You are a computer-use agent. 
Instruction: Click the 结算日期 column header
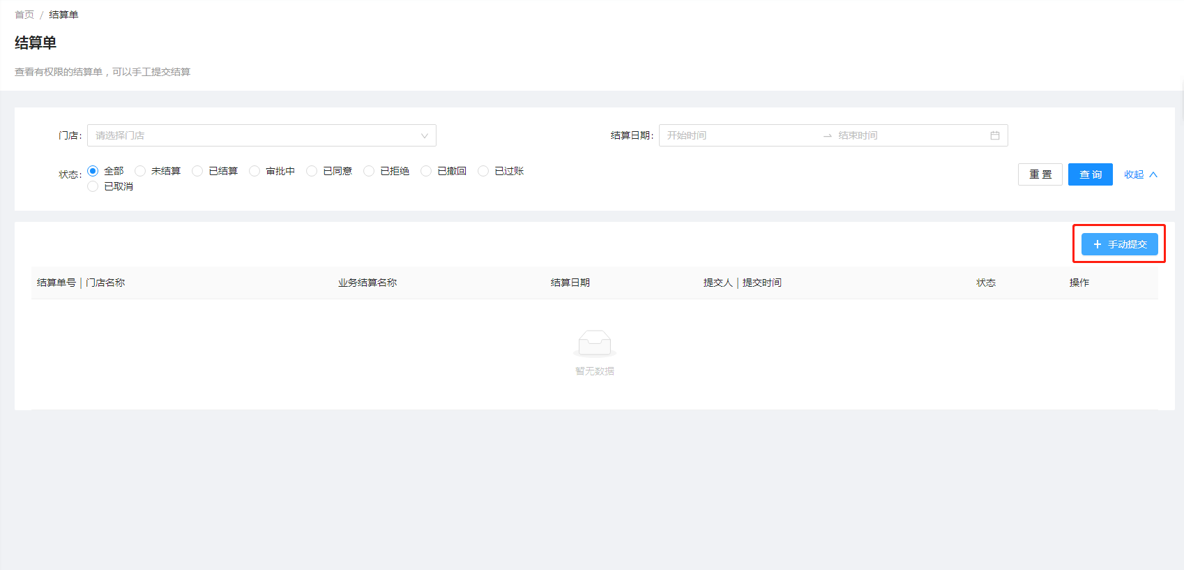tap(570, 283)
